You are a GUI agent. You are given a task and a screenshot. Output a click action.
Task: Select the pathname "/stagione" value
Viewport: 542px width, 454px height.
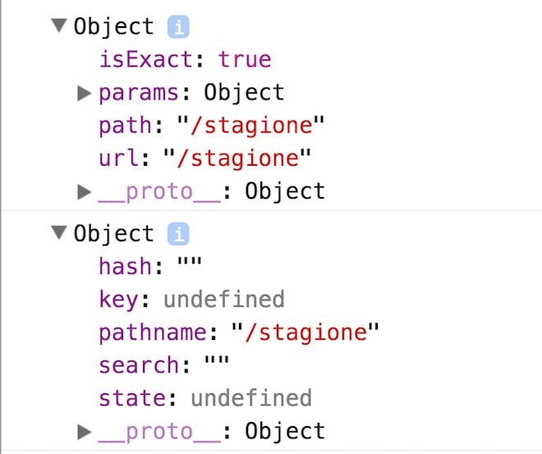305,332
